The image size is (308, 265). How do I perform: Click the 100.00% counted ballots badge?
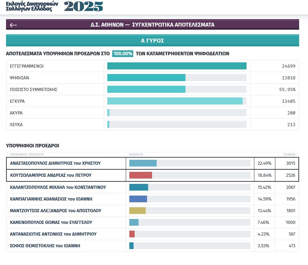123,54
